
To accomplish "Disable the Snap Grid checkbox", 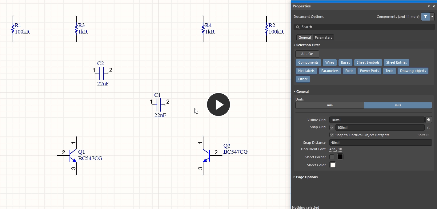I will (332, 127).
